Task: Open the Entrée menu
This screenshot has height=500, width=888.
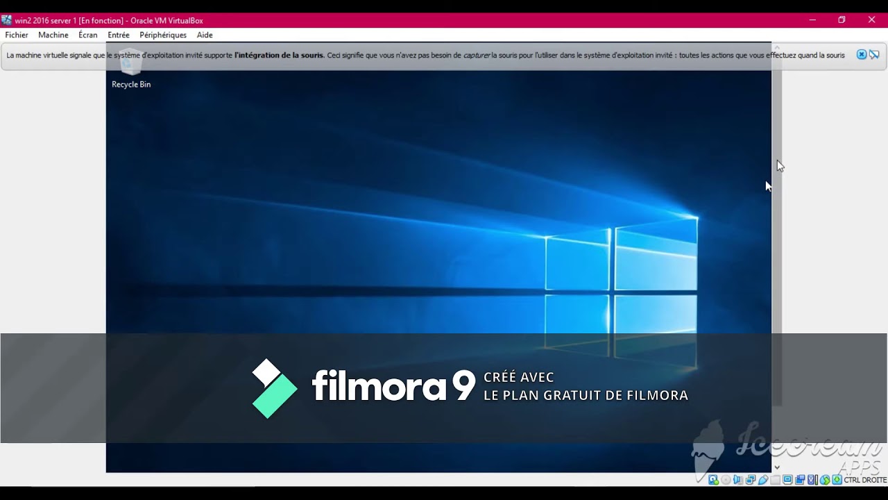Action: (119, 35)
